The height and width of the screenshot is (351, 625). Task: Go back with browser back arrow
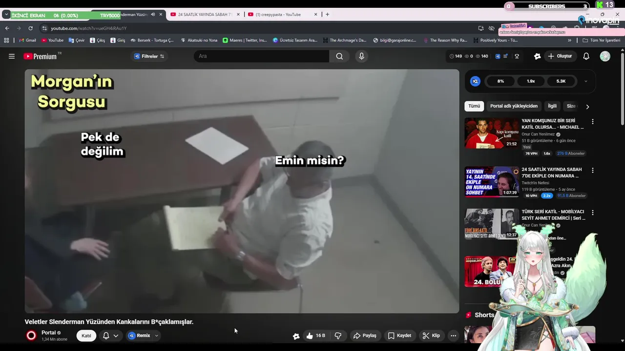7,28
